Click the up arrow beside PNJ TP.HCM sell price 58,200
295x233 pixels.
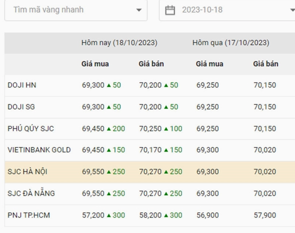[166, 215]
